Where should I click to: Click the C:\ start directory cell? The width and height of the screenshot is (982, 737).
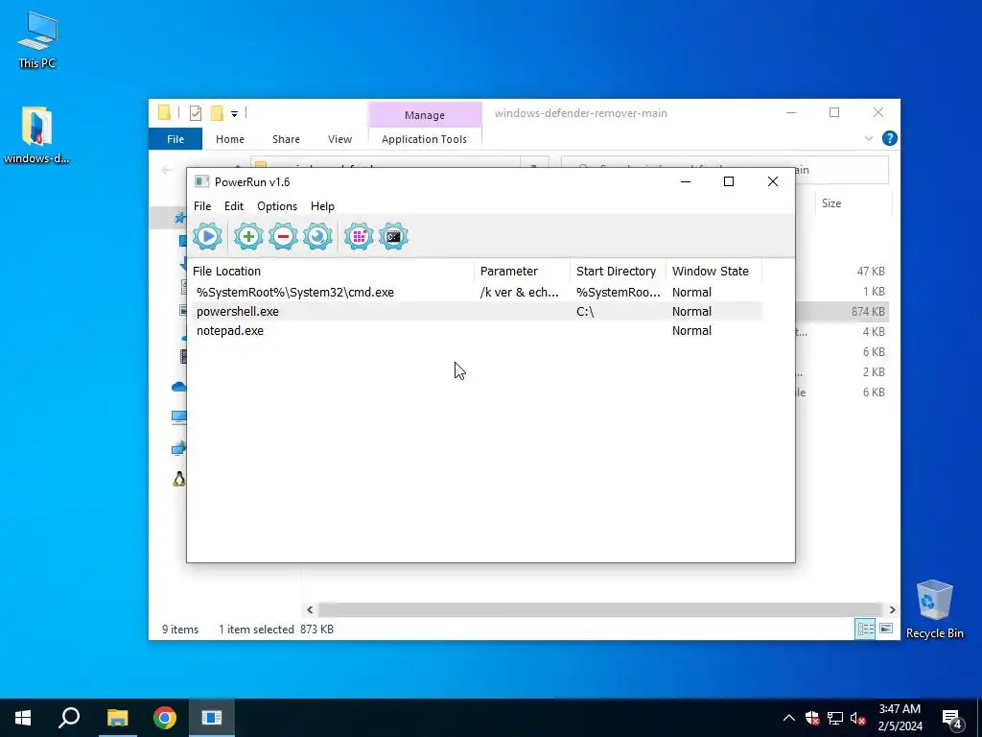point(585,312)
